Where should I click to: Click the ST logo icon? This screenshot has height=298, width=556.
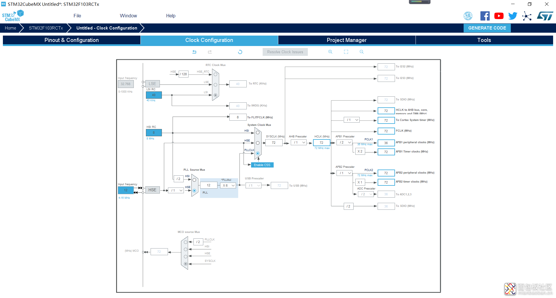[x=545, y=16]
